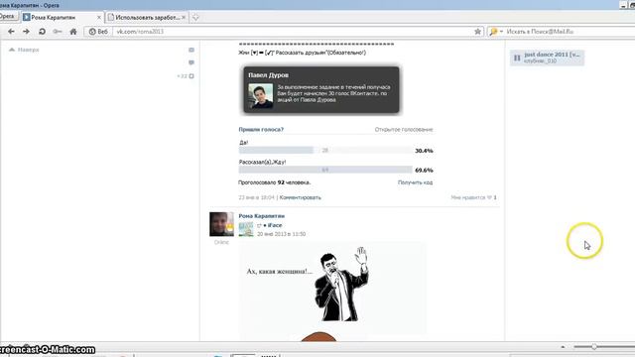Click the Открытое голосование label
The height and width of the screenshot is (357, 635).
point(404,130)
